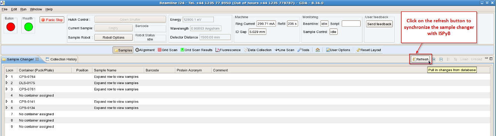Screen dimensions: 496x136
Task: Click the expand all plus icon
Action: coord(434,59)
